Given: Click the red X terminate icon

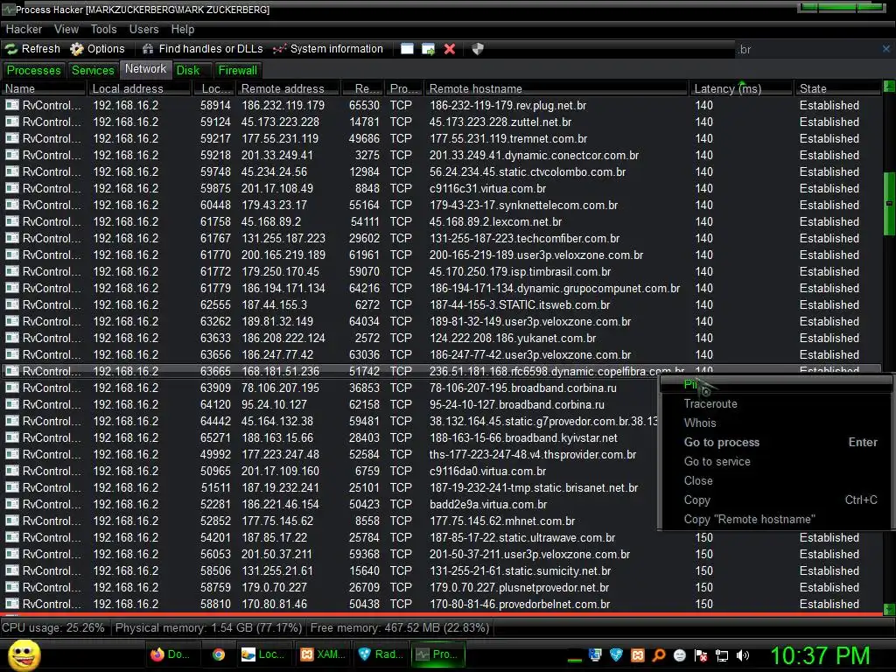Looking at the screenshot, I should [450, 49].
